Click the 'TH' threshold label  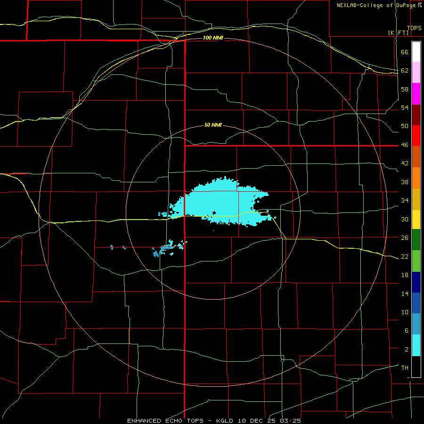[405, 368]
